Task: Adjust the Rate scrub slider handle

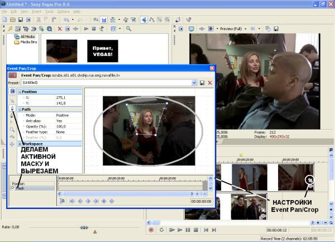Action: 84,228
